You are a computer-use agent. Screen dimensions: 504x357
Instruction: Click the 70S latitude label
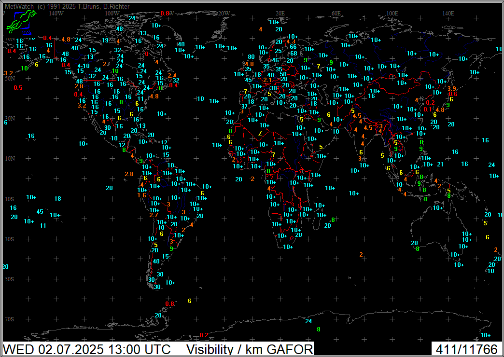click(10, 319)
